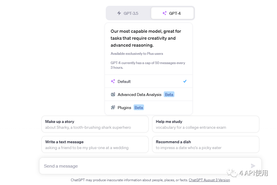
Task: Choose the 'Help me study' prompt
Action: point(205,124)
